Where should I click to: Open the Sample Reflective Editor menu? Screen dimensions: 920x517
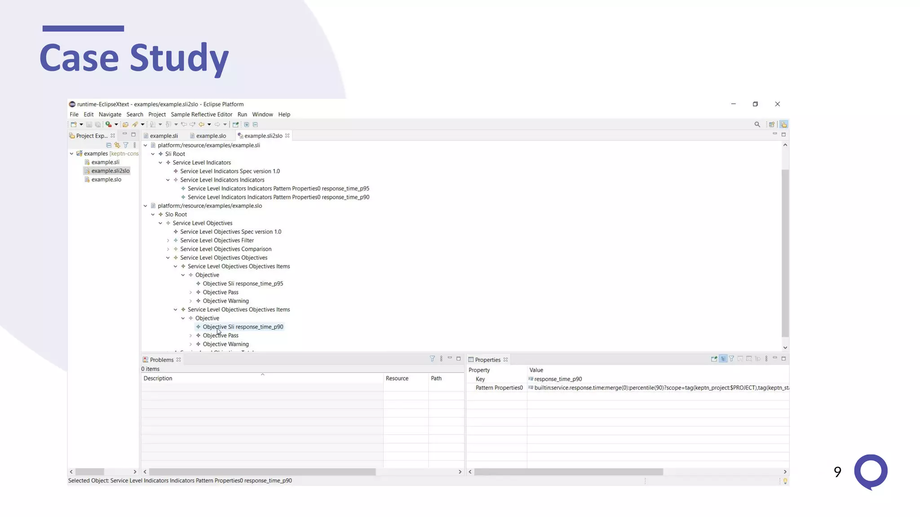click(x=201, y=114)
